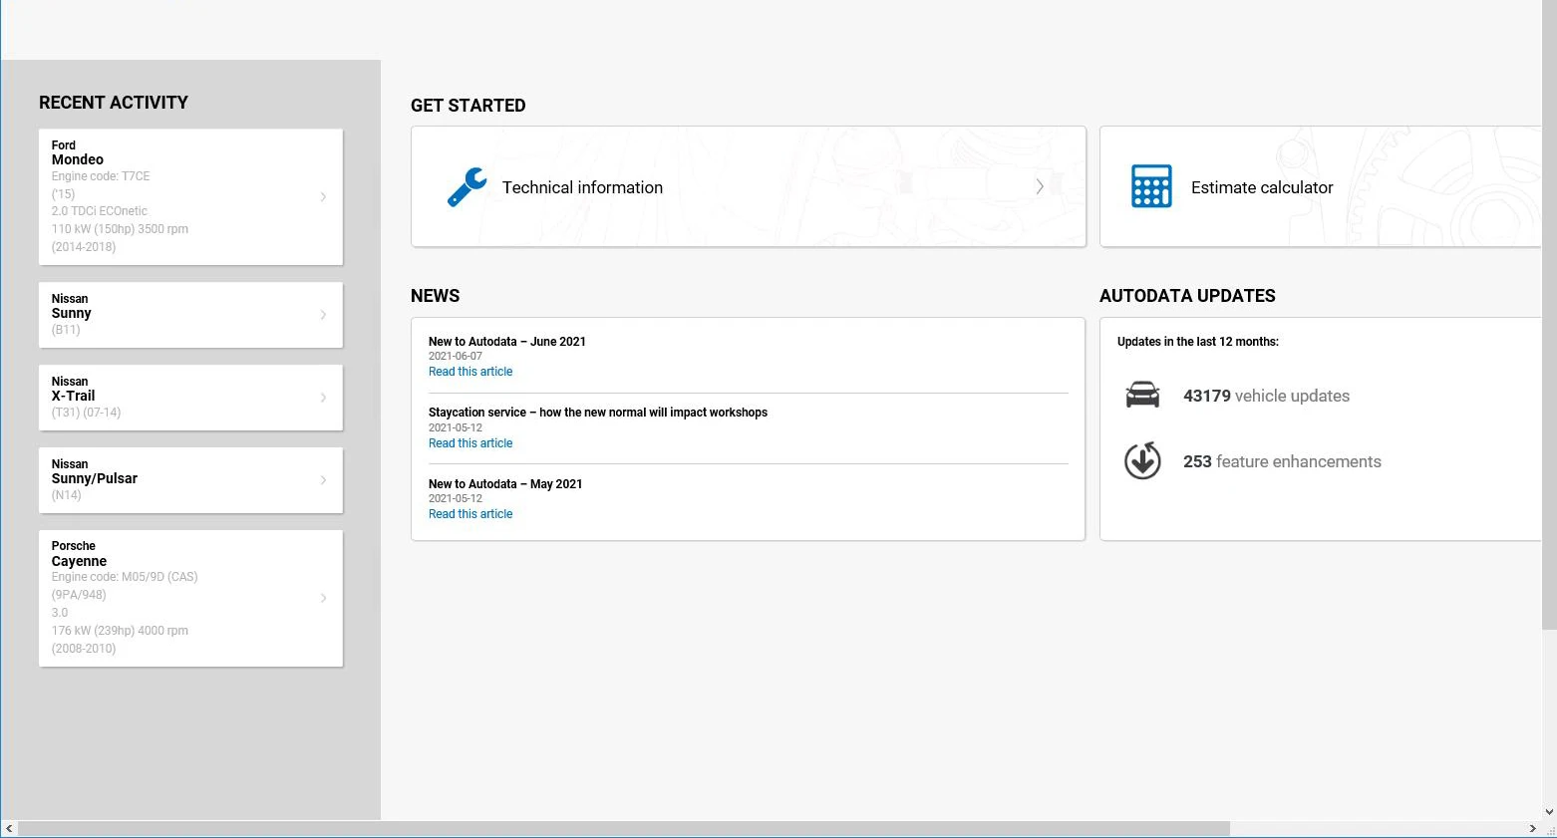
Task: Open Nissan X-Trail chevron arrow
Action: (x=323, y=398)
